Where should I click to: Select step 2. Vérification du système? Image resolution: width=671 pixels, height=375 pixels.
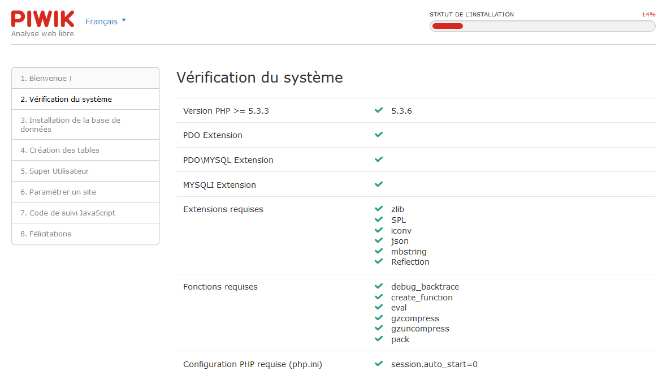click(85, 100)
